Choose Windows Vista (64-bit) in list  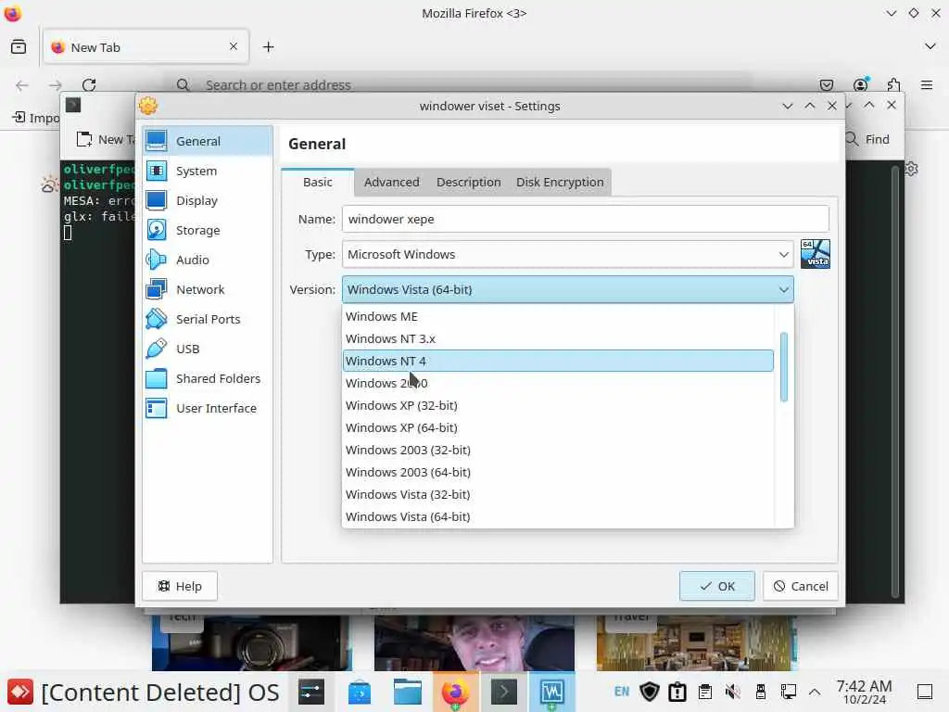[x=558, y=516]
